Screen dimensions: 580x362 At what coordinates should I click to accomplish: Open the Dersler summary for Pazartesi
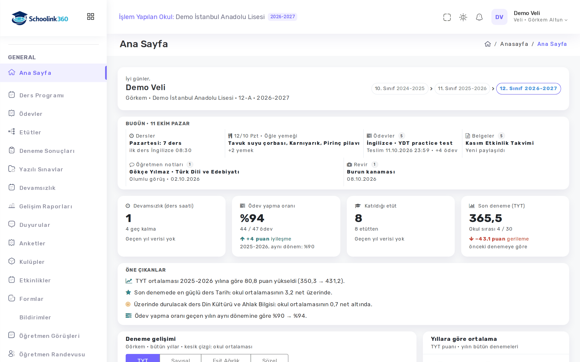coord(175,143)
